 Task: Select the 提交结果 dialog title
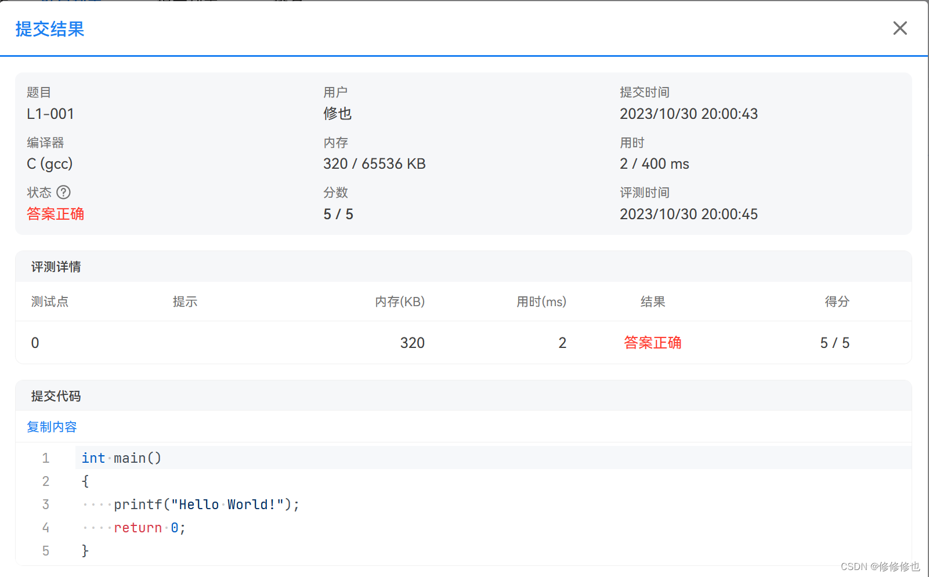click(x=50, y=29)
